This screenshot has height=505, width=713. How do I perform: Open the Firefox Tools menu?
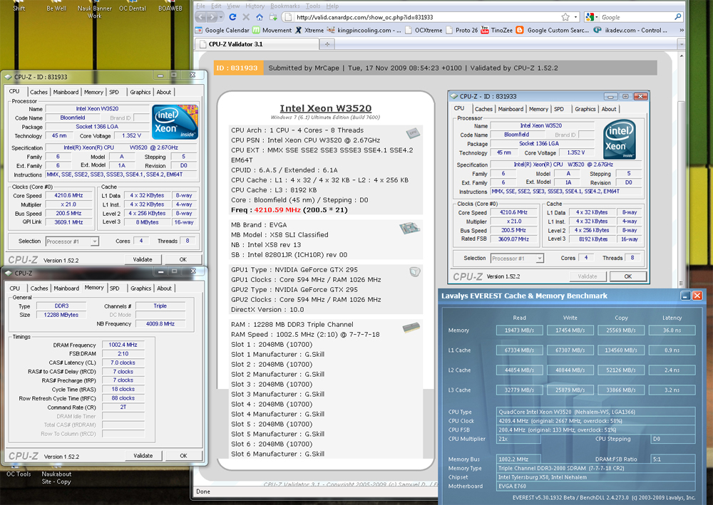pos(313,6)
